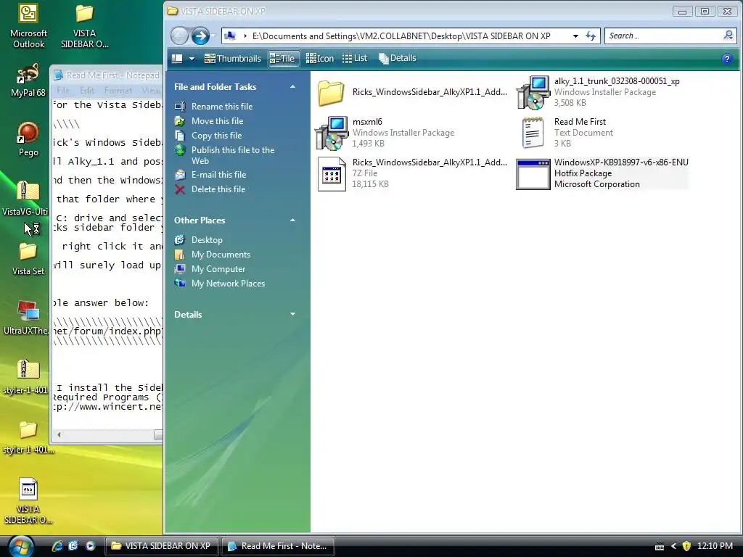Go to Desktop in Other Places
The width and height of the screenshot is (743, 557).
coord(207,240)
